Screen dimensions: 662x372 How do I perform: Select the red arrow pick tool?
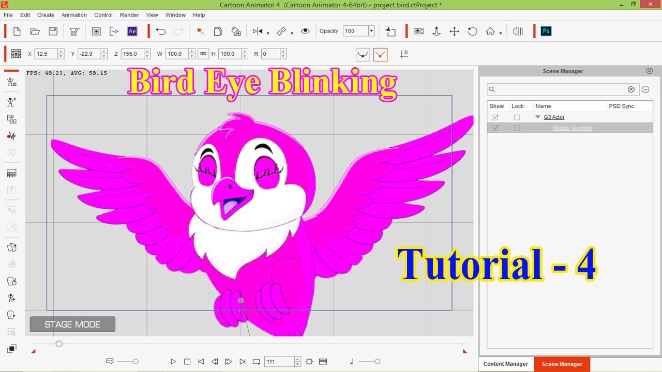click(x=200, y=32)
